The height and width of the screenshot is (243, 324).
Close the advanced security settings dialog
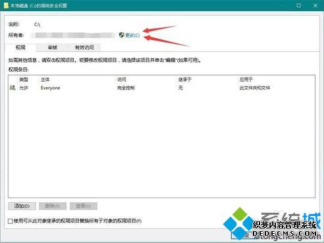click(315, 5)
